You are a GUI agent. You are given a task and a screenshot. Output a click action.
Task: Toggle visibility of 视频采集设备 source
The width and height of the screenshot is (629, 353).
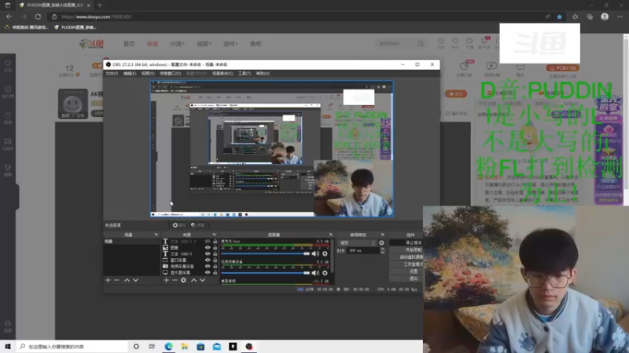[x=208, y=266]
